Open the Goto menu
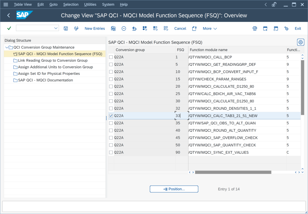This screenshot has height=214, width=308. pyautogui.click(x=54, y=4)
